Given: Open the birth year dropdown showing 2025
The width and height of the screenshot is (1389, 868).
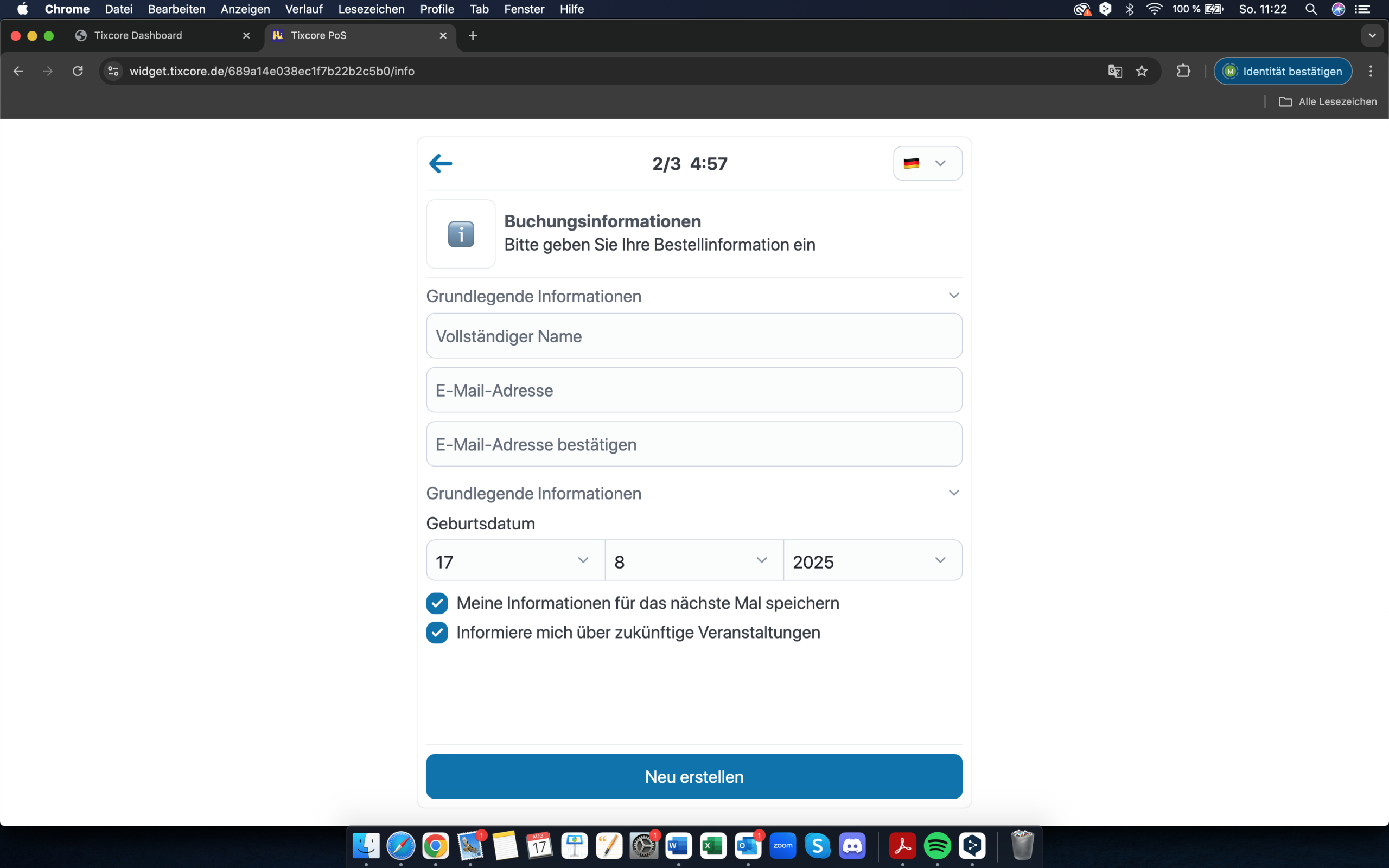Looking at the screenshot, I should (872, 561).
